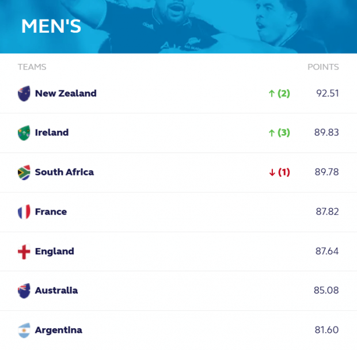This screenshot has width=357, height=350.
Task: Click the South Africa flag icon
Action: point(24,172)
